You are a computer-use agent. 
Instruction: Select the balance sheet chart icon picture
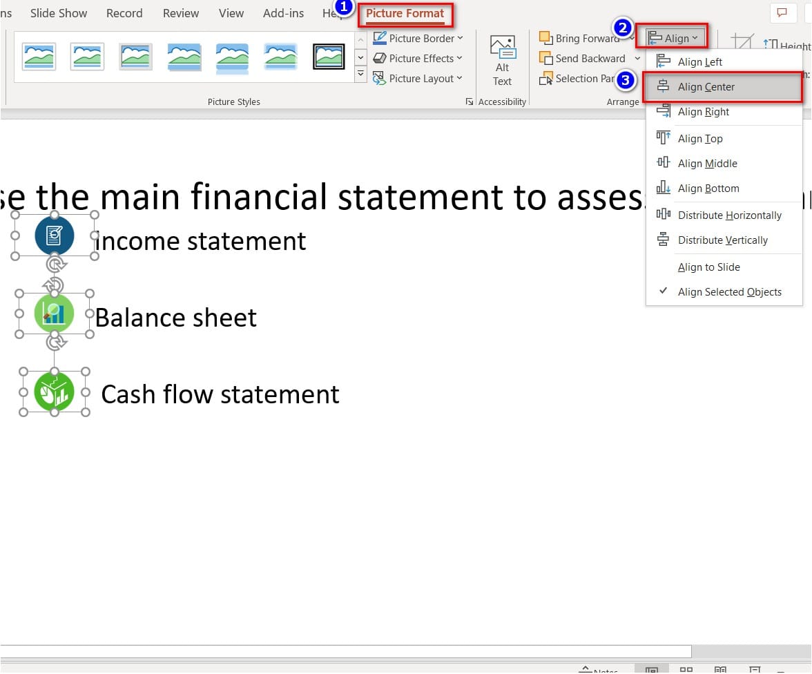point(55,314)
